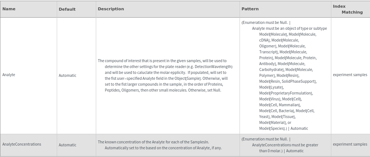Click "Enumeration must be Null" in Analyte pattern
This screenshot has width=370, height=157.
[265, 22]
